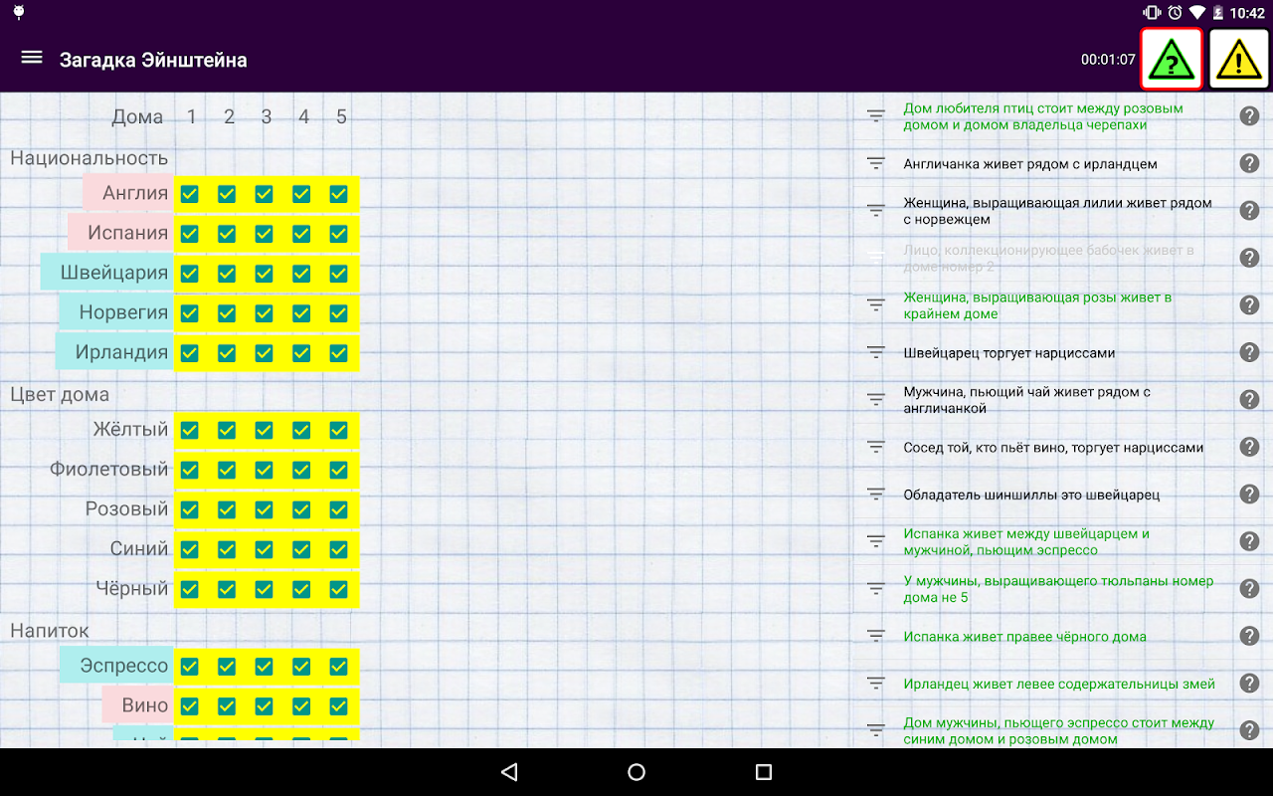Image resolution: width=1273 pixels, height=796 pixels.
Task: Open help for clue Ирландец живет левее
Action: (1249, 684)
